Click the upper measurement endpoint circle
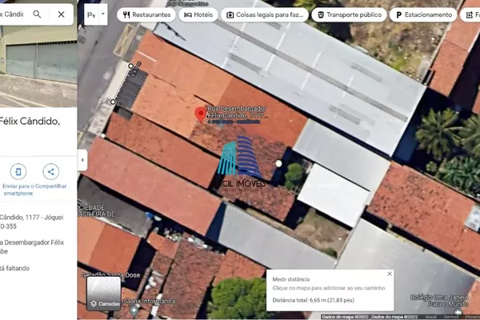480x320 pixels. (130, 66)
